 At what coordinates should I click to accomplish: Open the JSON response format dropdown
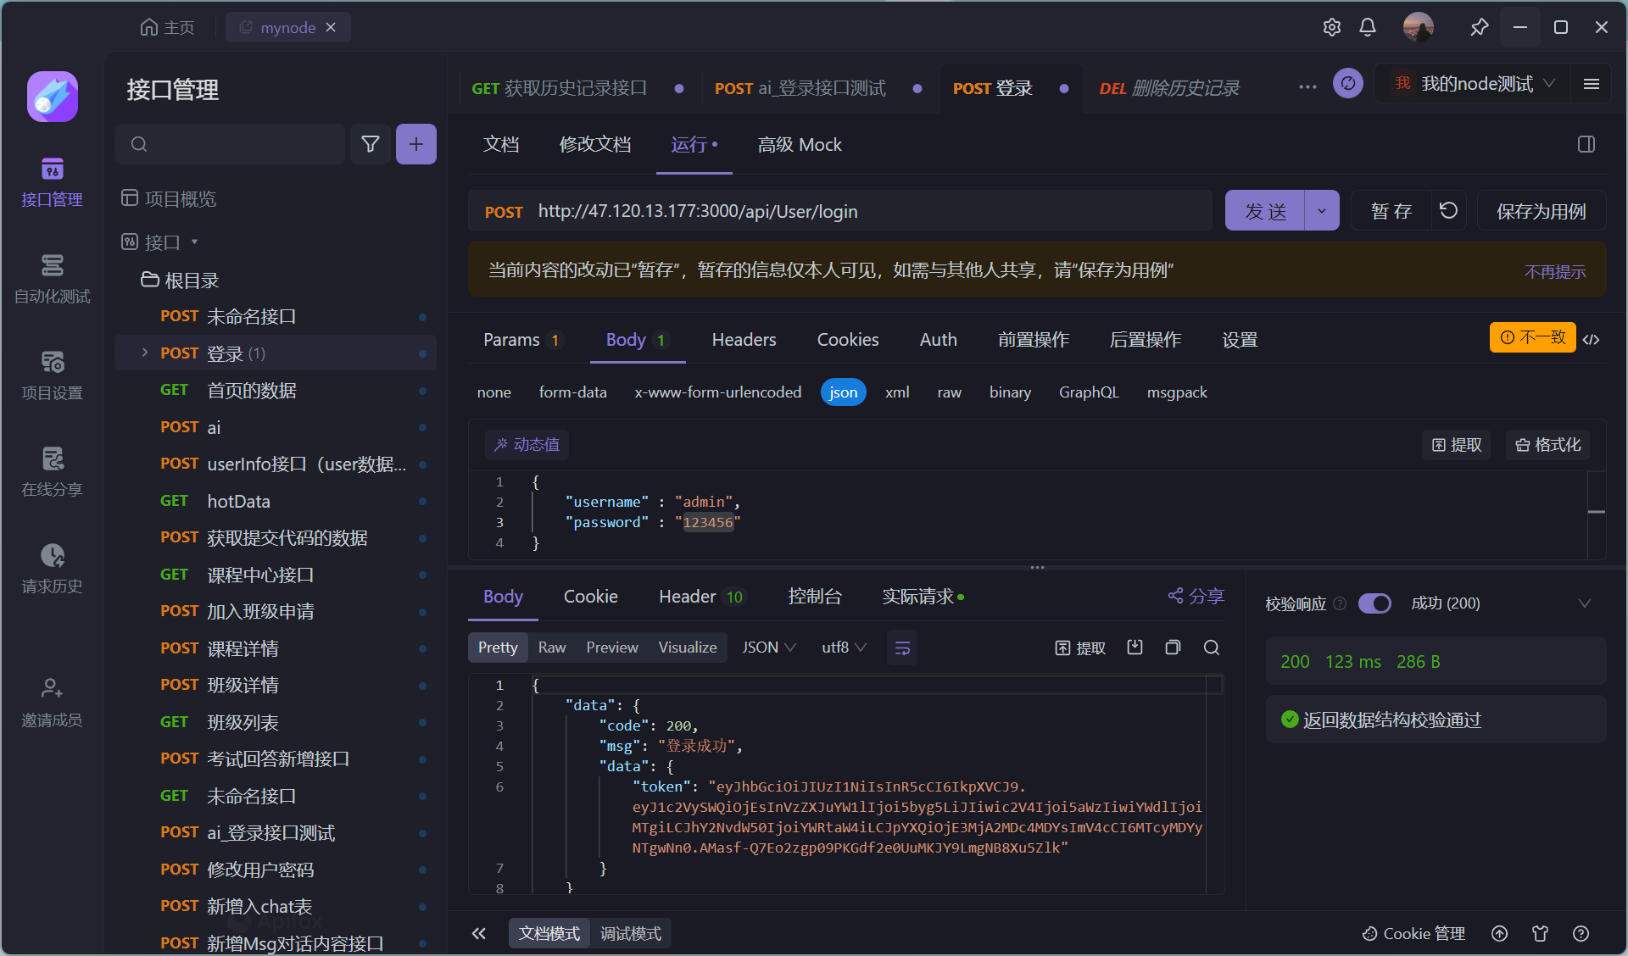click(768, 648)
